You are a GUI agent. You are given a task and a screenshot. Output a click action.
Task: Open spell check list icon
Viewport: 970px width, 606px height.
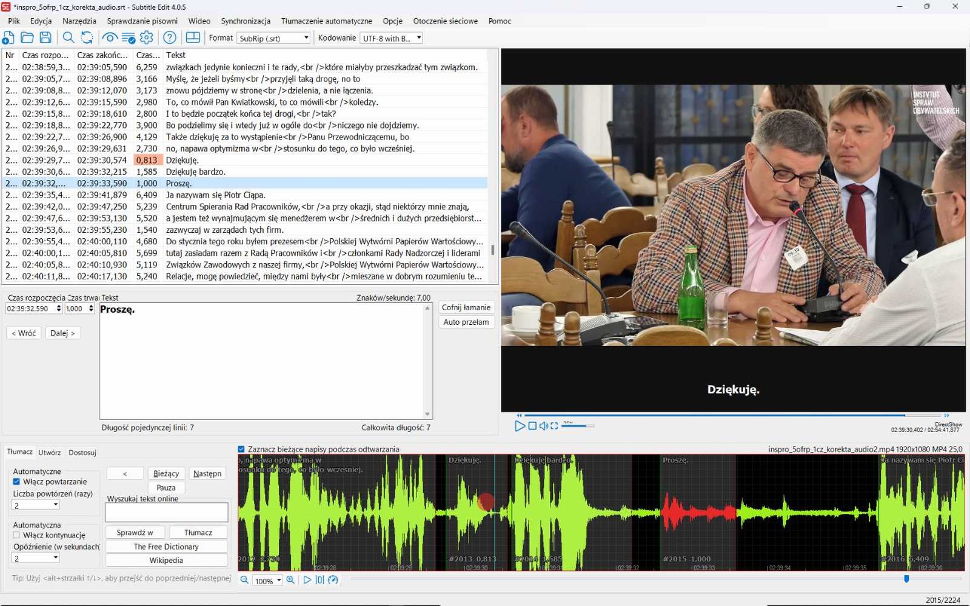click(x=129, y=38)
